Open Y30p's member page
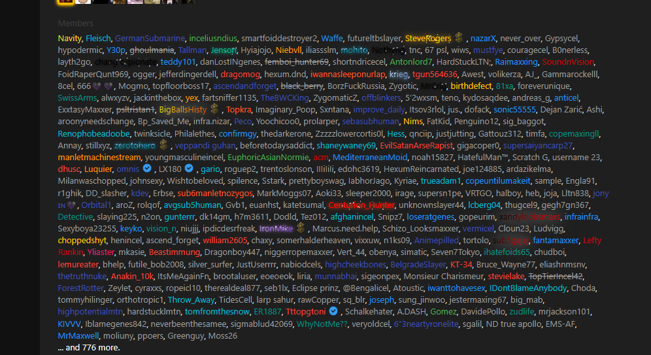The height and width of the screenshot is (355, 651). pyautogui.click(x=116, y=50)
